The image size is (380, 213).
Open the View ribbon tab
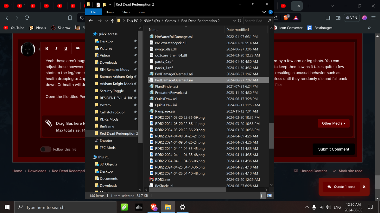[x=142, y=12]
